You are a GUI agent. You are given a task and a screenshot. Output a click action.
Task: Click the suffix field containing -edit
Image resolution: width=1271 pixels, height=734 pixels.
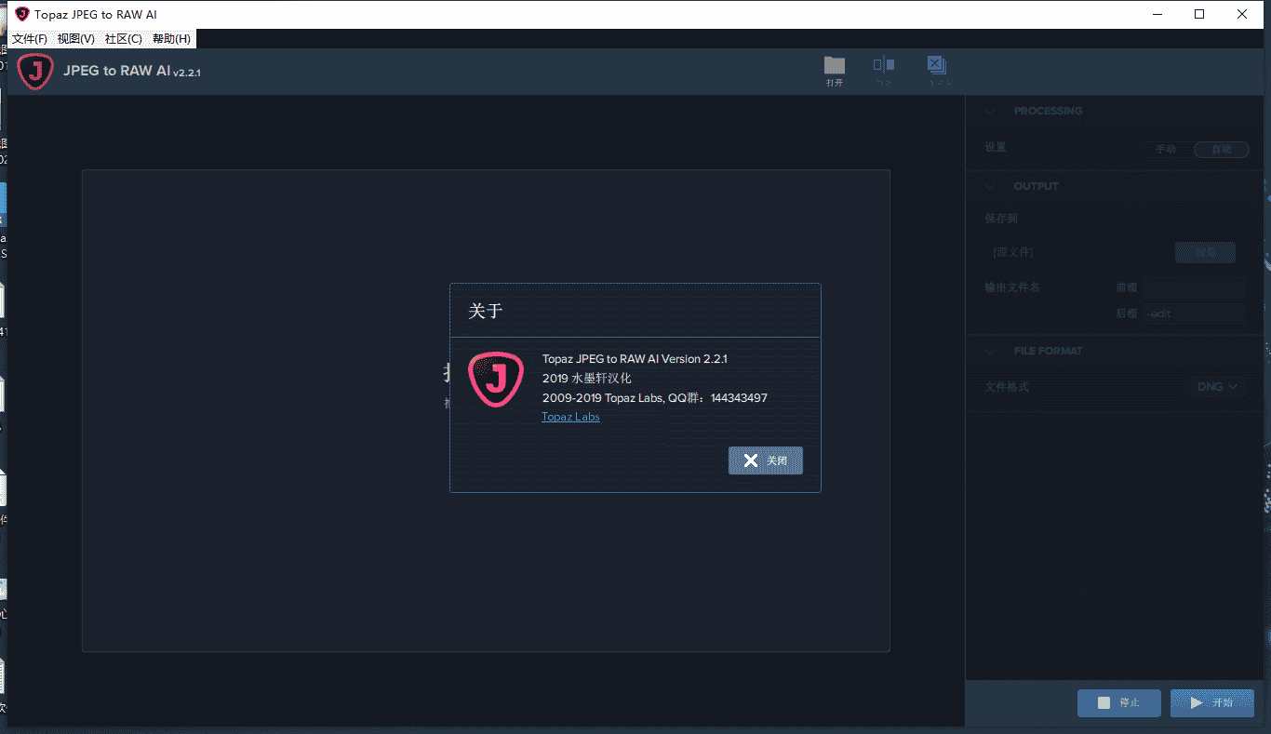click(x=1194, y=314)
